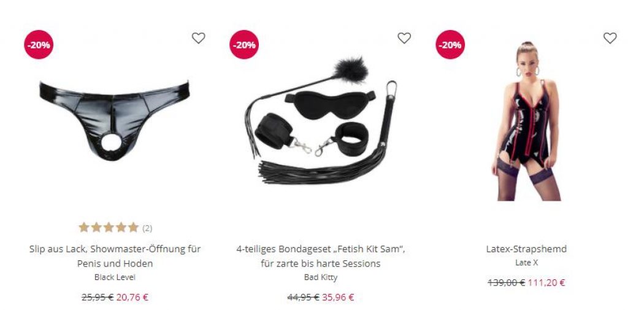
Task: Favorite the Latex-Strapshemd with heart icon
Action: click(610, 38)
